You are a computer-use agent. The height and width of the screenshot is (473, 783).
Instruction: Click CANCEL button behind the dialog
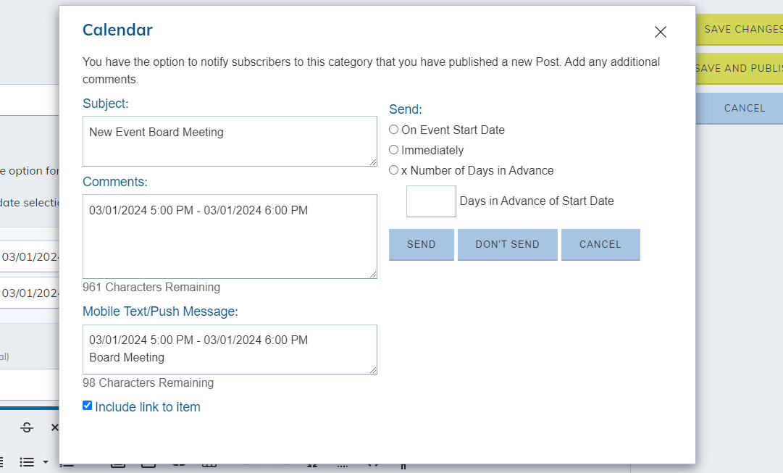pyautogui.click(x=740, y=109)
